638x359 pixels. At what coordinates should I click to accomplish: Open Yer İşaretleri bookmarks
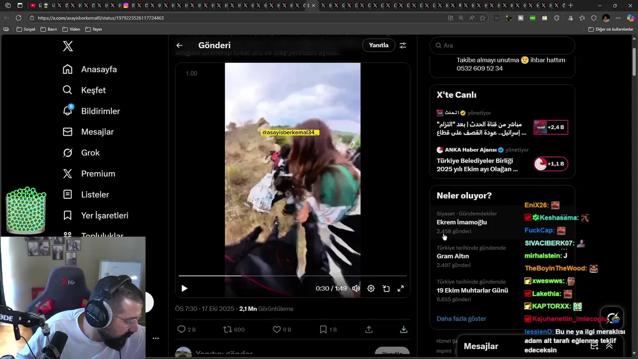click(x=96, y=216)
